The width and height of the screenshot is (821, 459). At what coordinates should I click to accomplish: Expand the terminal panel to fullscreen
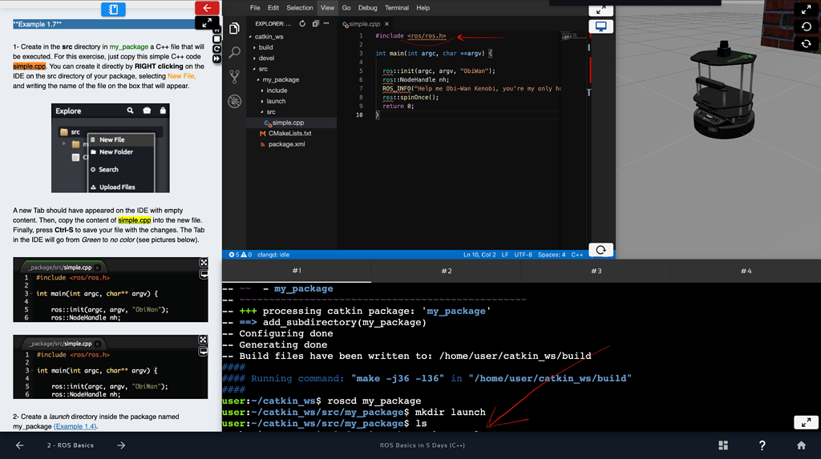[x=806, y=422]
